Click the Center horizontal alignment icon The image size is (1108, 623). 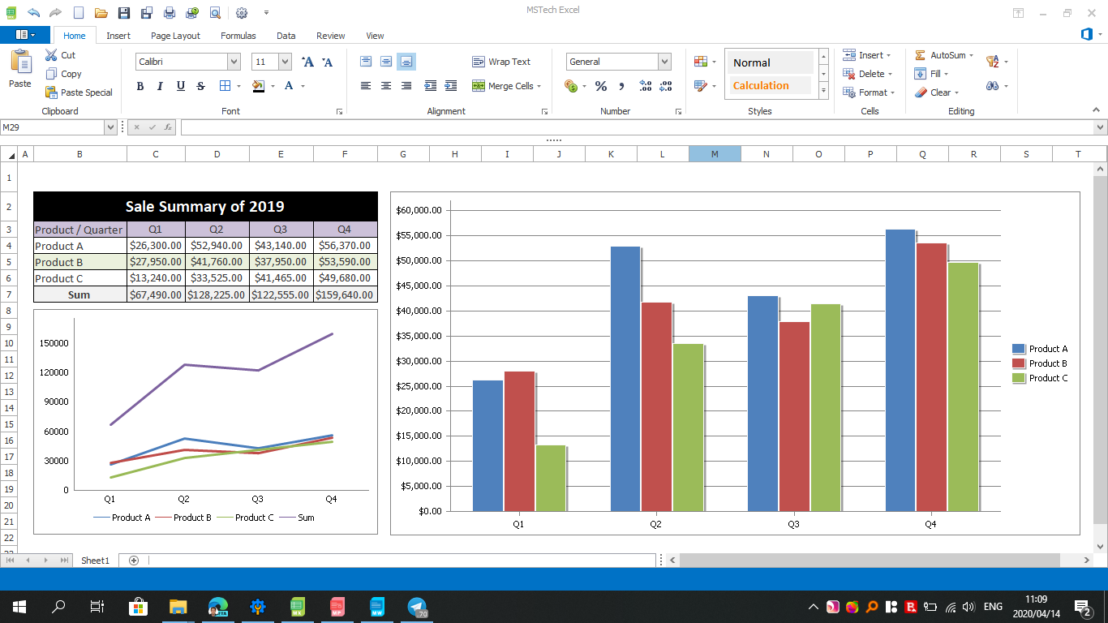[x=386, y=86]
